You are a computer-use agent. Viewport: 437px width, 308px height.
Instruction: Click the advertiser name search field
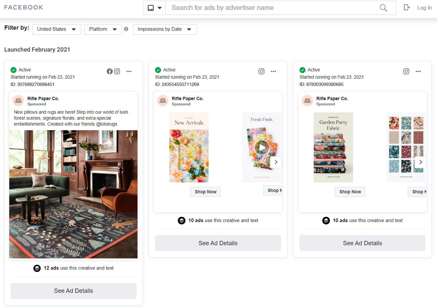(x=271, y=8)
